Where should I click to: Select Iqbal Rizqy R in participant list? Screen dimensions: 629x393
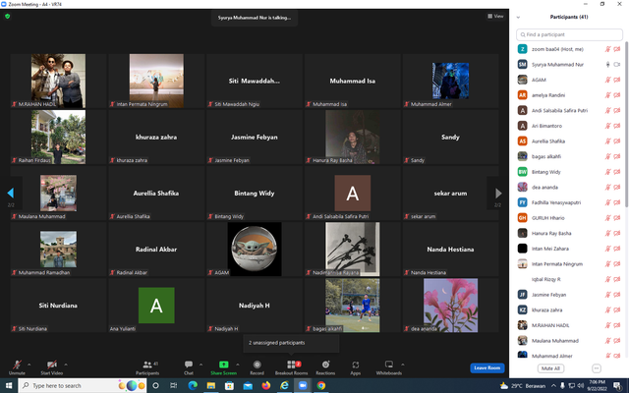tap(569, 279)
